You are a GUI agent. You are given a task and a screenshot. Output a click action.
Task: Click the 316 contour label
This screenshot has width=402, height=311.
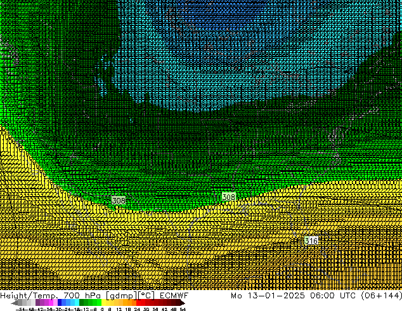click(x=311, y=241)
